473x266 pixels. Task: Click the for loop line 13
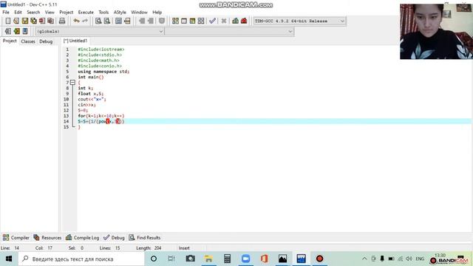[101, 116]
